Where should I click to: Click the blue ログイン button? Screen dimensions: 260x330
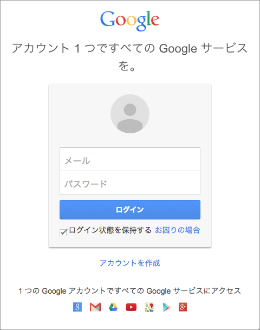[130, 210]
